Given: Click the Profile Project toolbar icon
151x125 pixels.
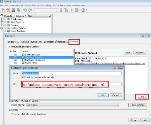Looking at the screenshot, I should pos(83,10).
